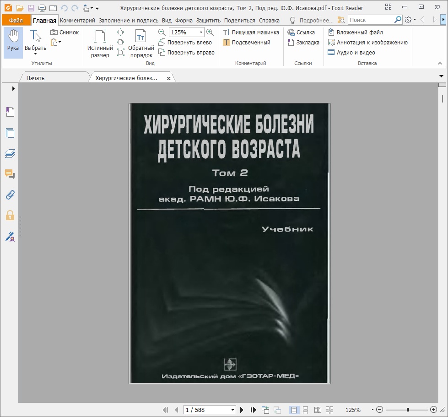This screenshot has height=417, width=448.
Task: Insert Аудио и видео
Action: [351, 52]
